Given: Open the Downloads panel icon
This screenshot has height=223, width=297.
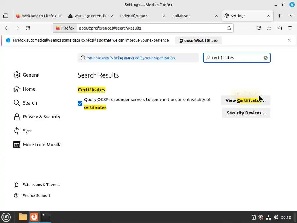Looking at the screenshot, I should pyautogui.click(x=269, y=28).
